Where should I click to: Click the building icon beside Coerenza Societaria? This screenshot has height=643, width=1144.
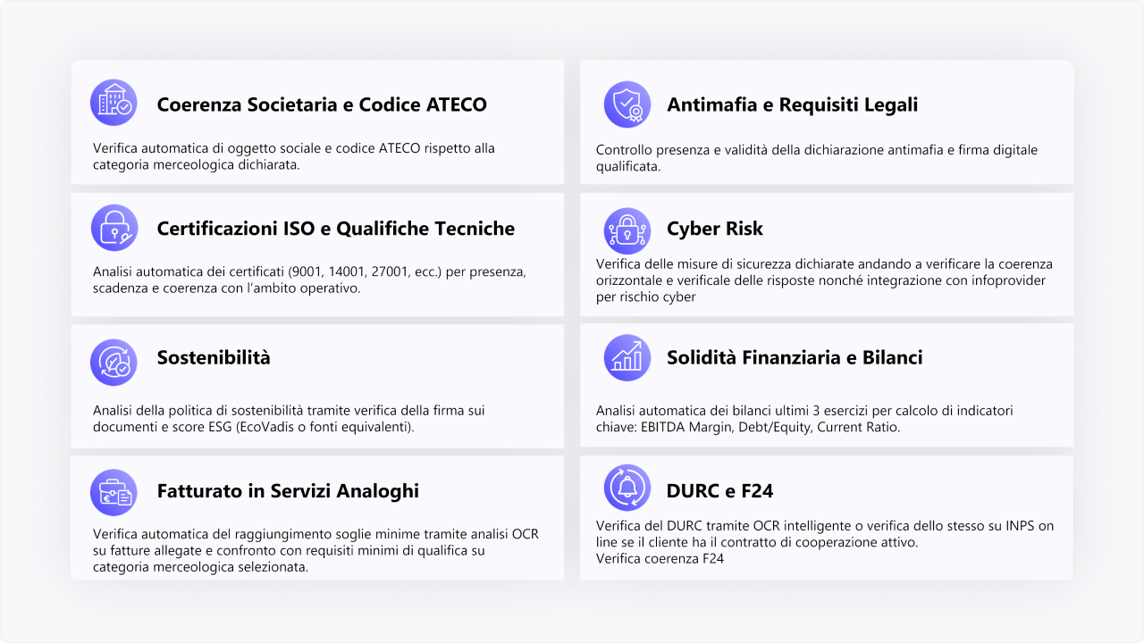click(114, 103)
